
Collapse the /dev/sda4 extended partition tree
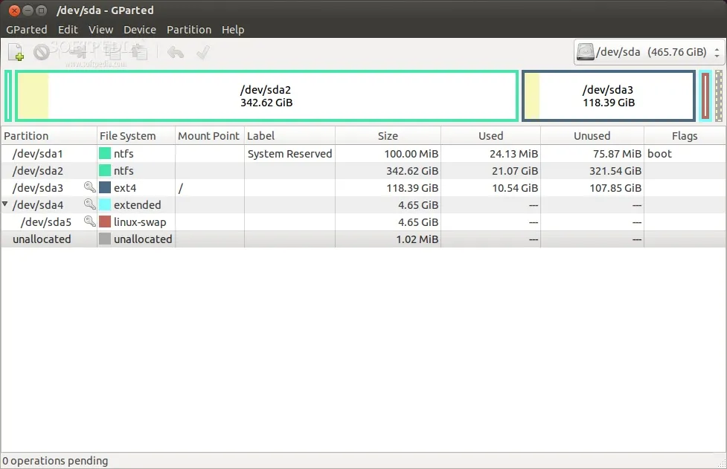coord(6,204)
